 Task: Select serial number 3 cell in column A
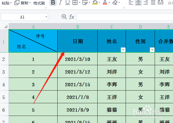pos(33,84)
